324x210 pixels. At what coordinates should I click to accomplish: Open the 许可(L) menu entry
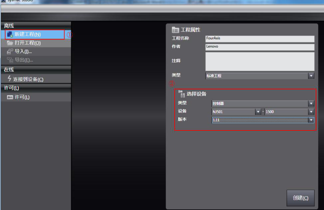point(36,97)
